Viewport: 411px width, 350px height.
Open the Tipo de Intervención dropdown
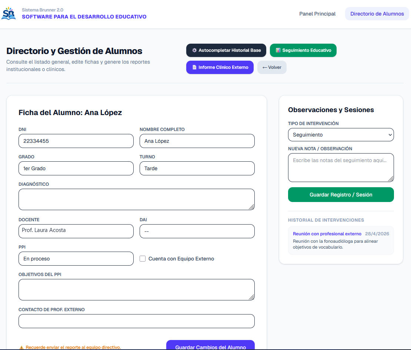pos(341,135)
